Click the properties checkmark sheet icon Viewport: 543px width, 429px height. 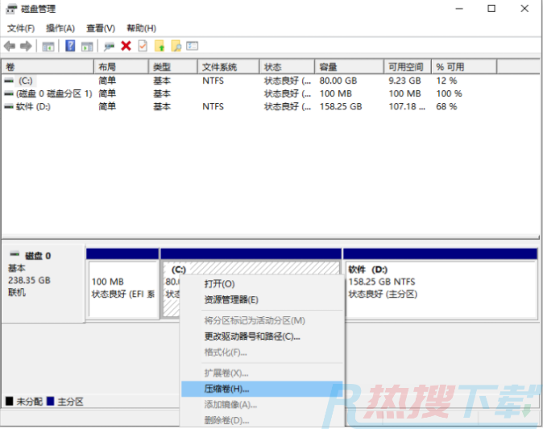[x=143, y=46]
